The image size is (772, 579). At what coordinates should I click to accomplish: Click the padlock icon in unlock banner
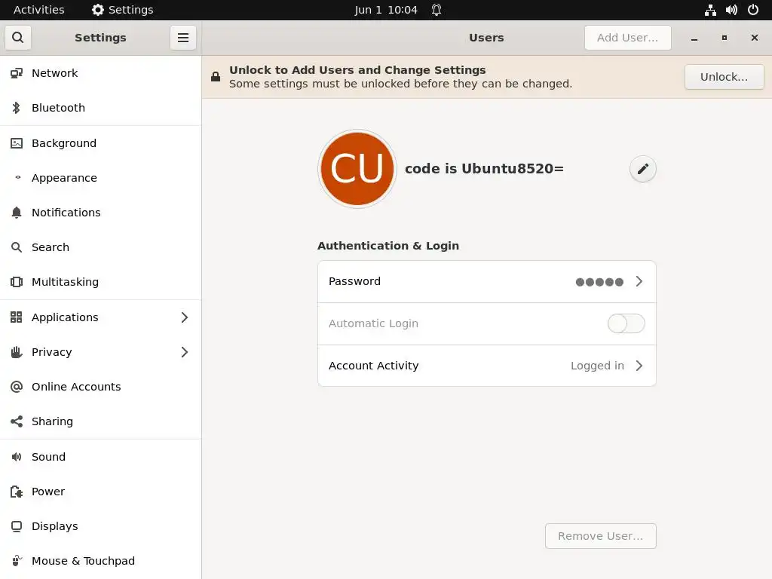pyautogui.click(x=216, y=77)
